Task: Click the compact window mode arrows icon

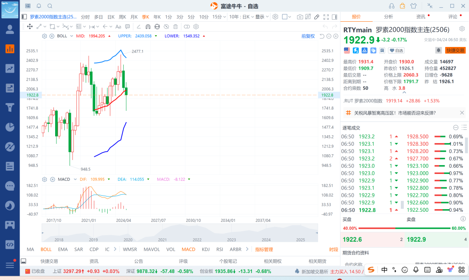Action: click(x=430, y=6)
